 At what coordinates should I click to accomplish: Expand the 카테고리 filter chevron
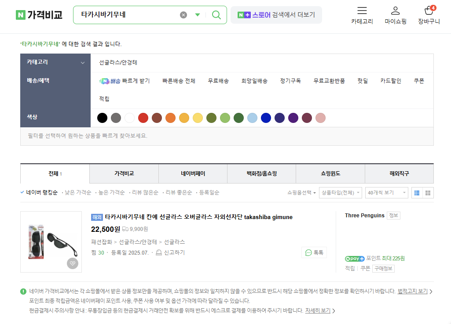point(83,63)
